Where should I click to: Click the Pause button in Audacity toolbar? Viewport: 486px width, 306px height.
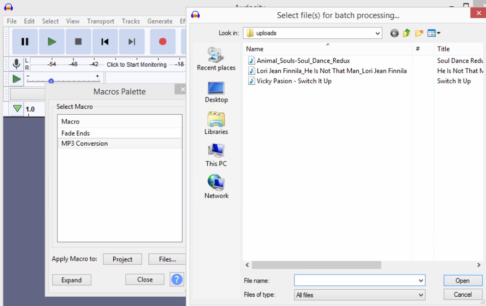[x=25, y=42]
